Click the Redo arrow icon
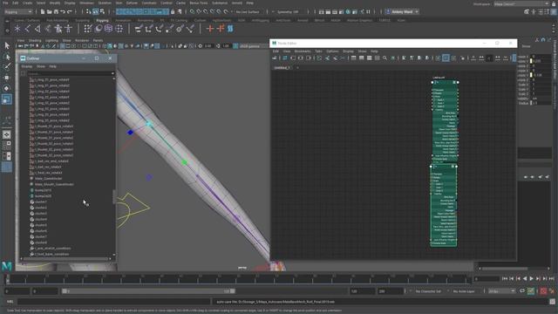The height and width of the screenshot is (314, 558). point(70,11)
